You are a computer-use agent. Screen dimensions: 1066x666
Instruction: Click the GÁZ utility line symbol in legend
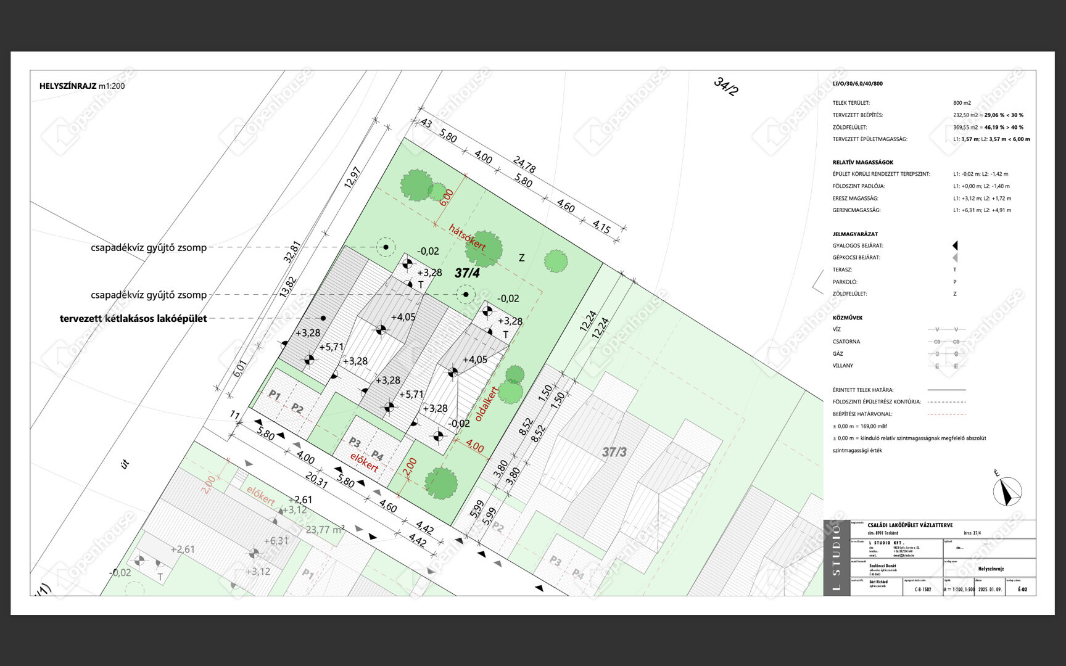coord(946,354)
